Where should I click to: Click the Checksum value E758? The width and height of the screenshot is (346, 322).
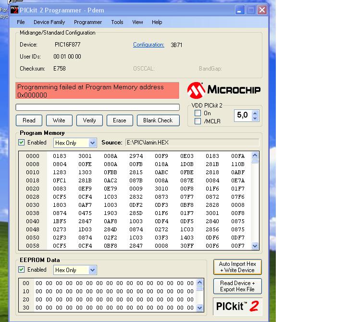click(60, 69)
